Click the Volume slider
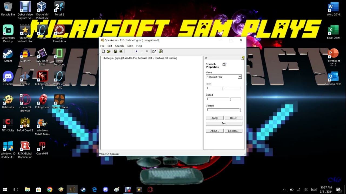 coord(224,110)
